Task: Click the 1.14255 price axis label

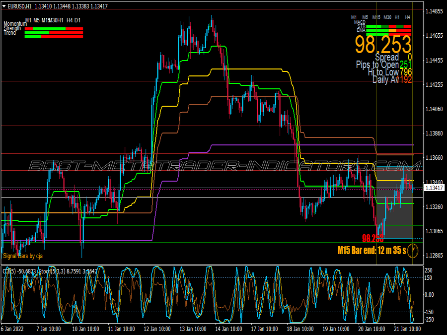Action: click(435, 84)
